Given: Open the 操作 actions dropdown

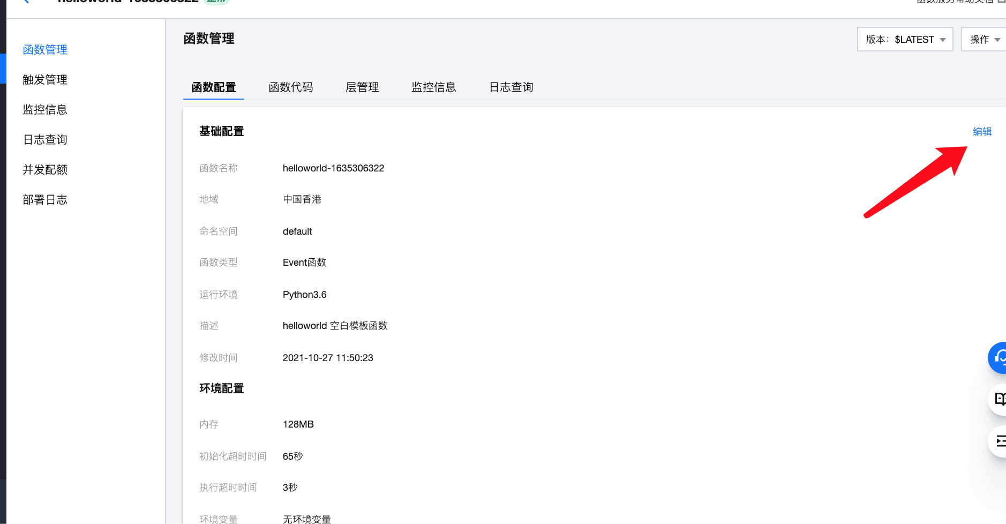Looking at the screenshot, I should click(984, 40).
